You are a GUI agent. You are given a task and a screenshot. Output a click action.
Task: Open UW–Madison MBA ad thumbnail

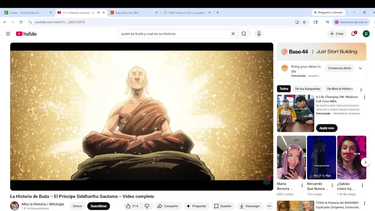(295, 113)
